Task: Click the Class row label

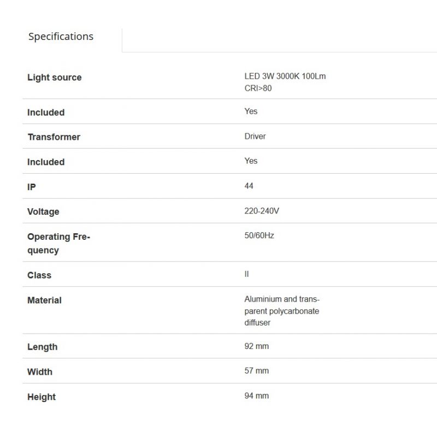Action: (39, 275)
